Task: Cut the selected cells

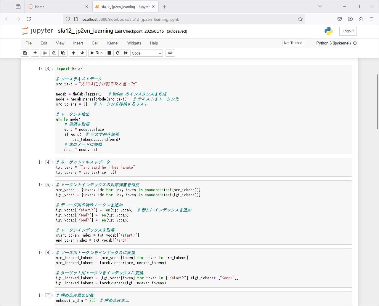Action: pos(45,53)
